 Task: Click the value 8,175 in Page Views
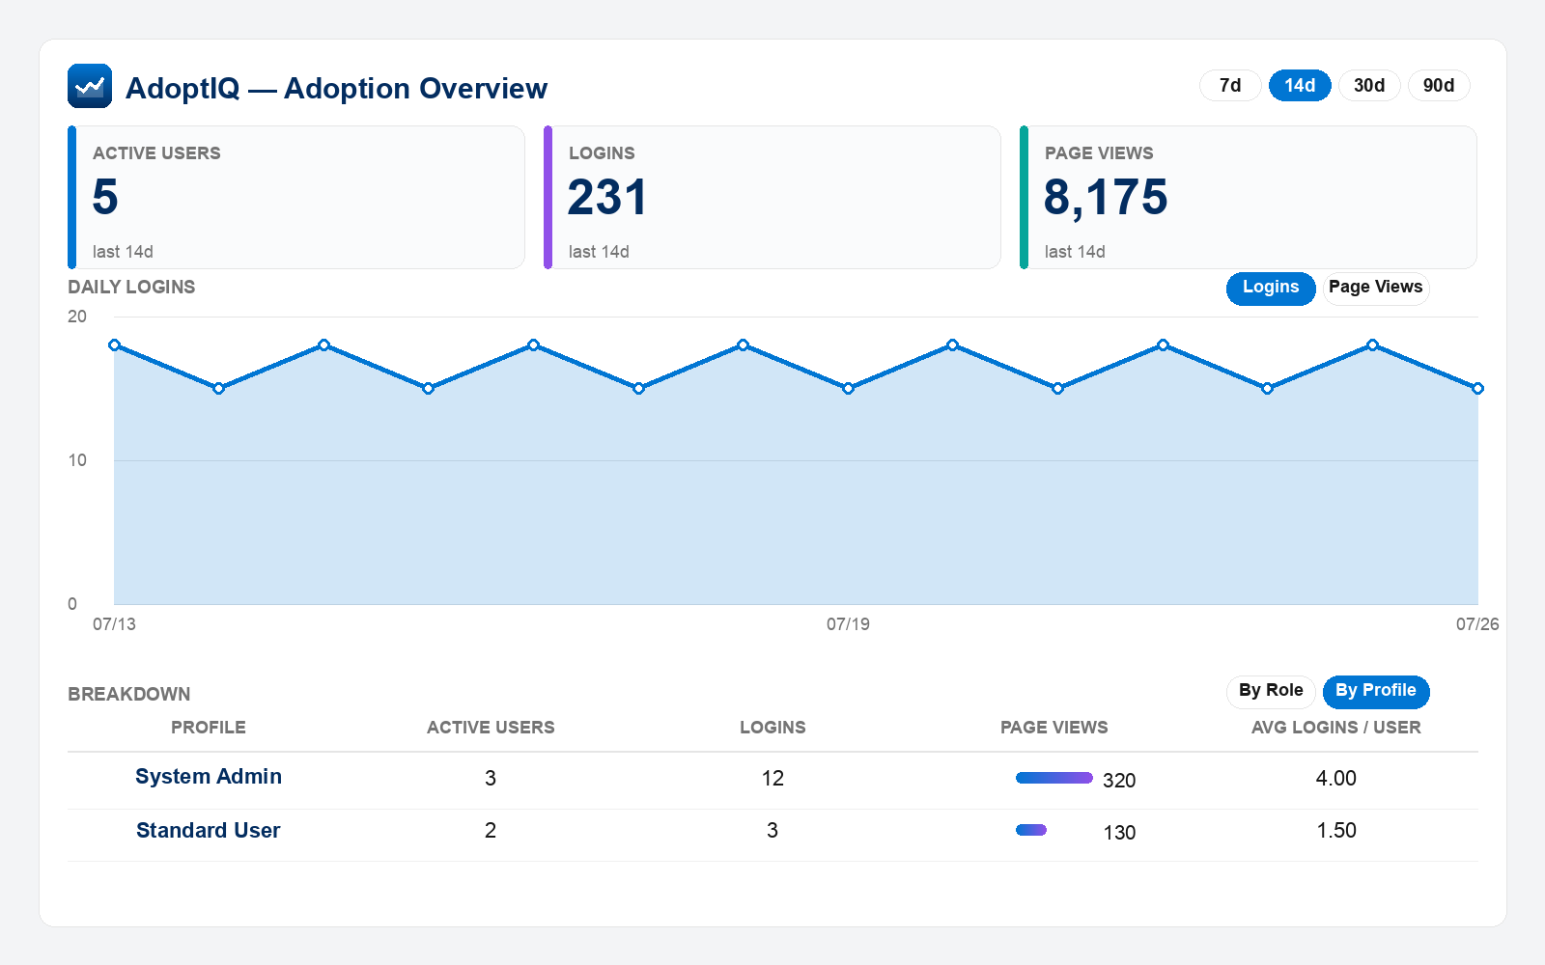click(x=1106, y=198)
